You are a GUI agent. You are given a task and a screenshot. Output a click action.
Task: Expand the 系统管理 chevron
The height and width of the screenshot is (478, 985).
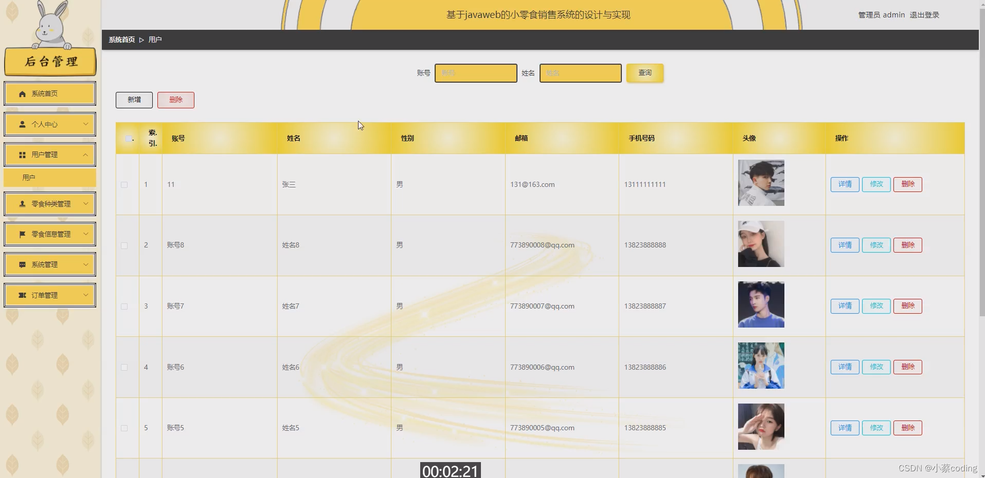click(x=86, y=264)
